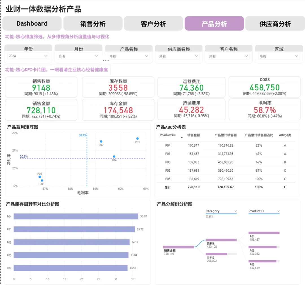The height and width of the screenshot is (305, 305).
Task: Select the P05 turnover bar 33.84
Action: (x=71, y=255)
